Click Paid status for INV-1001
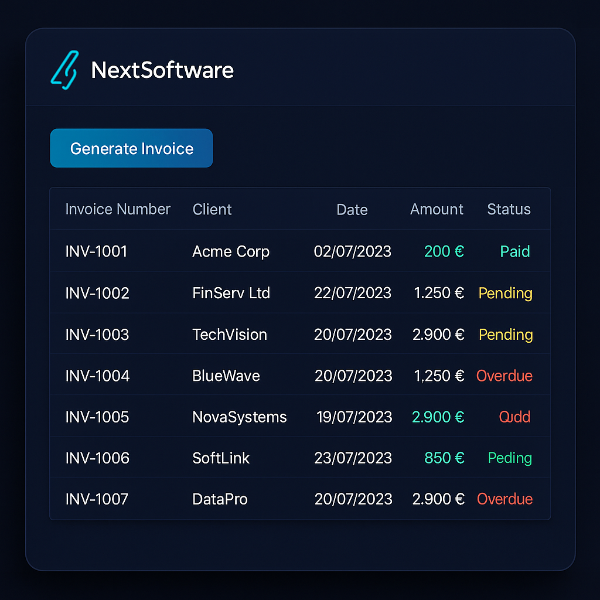 tap(514, 251)
